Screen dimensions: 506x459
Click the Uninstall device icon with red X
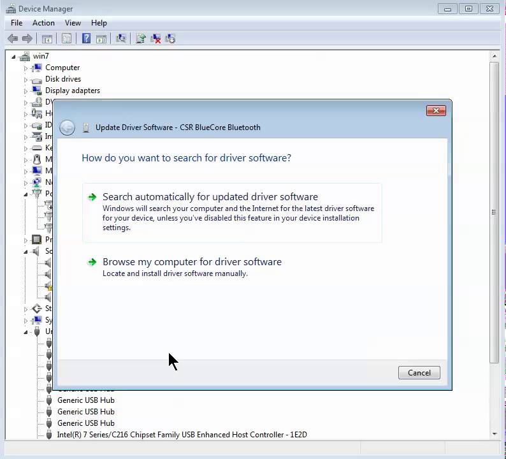tap(155, 39)
